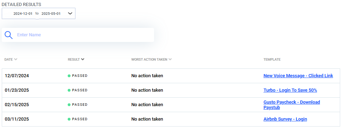Select the end date 2025-05-01
This screenshot has width=343, height=128.
[x=51, y=13]
